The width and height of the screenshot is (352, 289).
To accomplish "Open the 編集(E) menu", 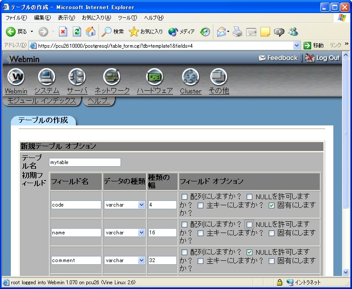I will [42, 17].
